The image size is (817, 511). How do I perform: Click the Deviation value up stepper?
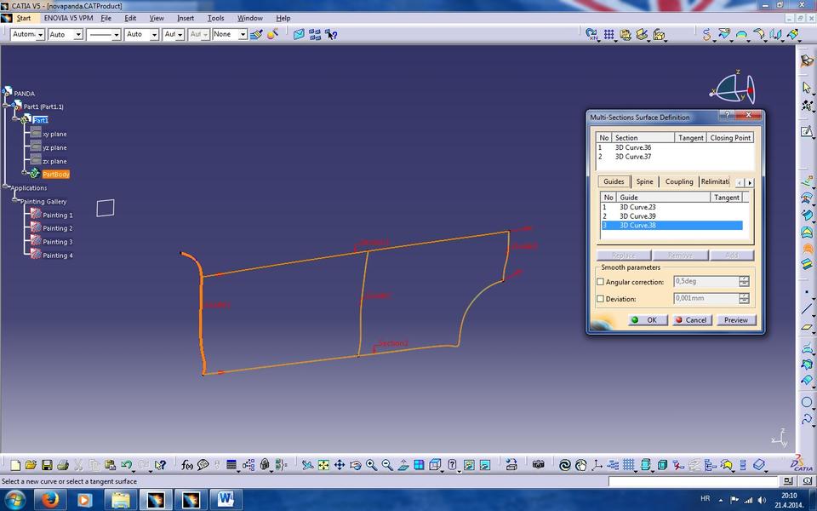[745, 295]
